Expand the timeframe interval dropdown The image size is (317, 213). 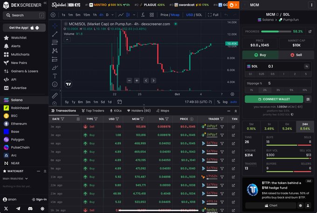[x=113, y=15]
